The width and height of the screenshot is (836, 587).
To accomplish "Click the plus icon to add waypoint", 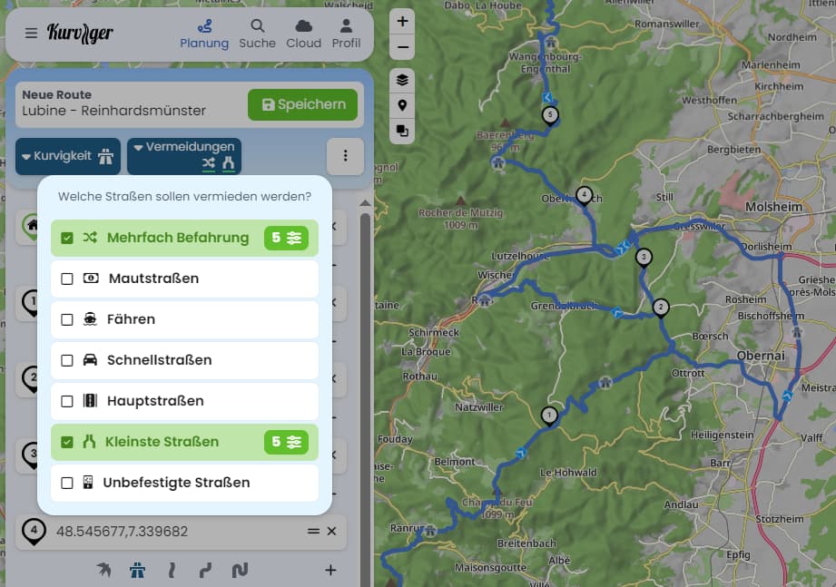I will 330,571.
